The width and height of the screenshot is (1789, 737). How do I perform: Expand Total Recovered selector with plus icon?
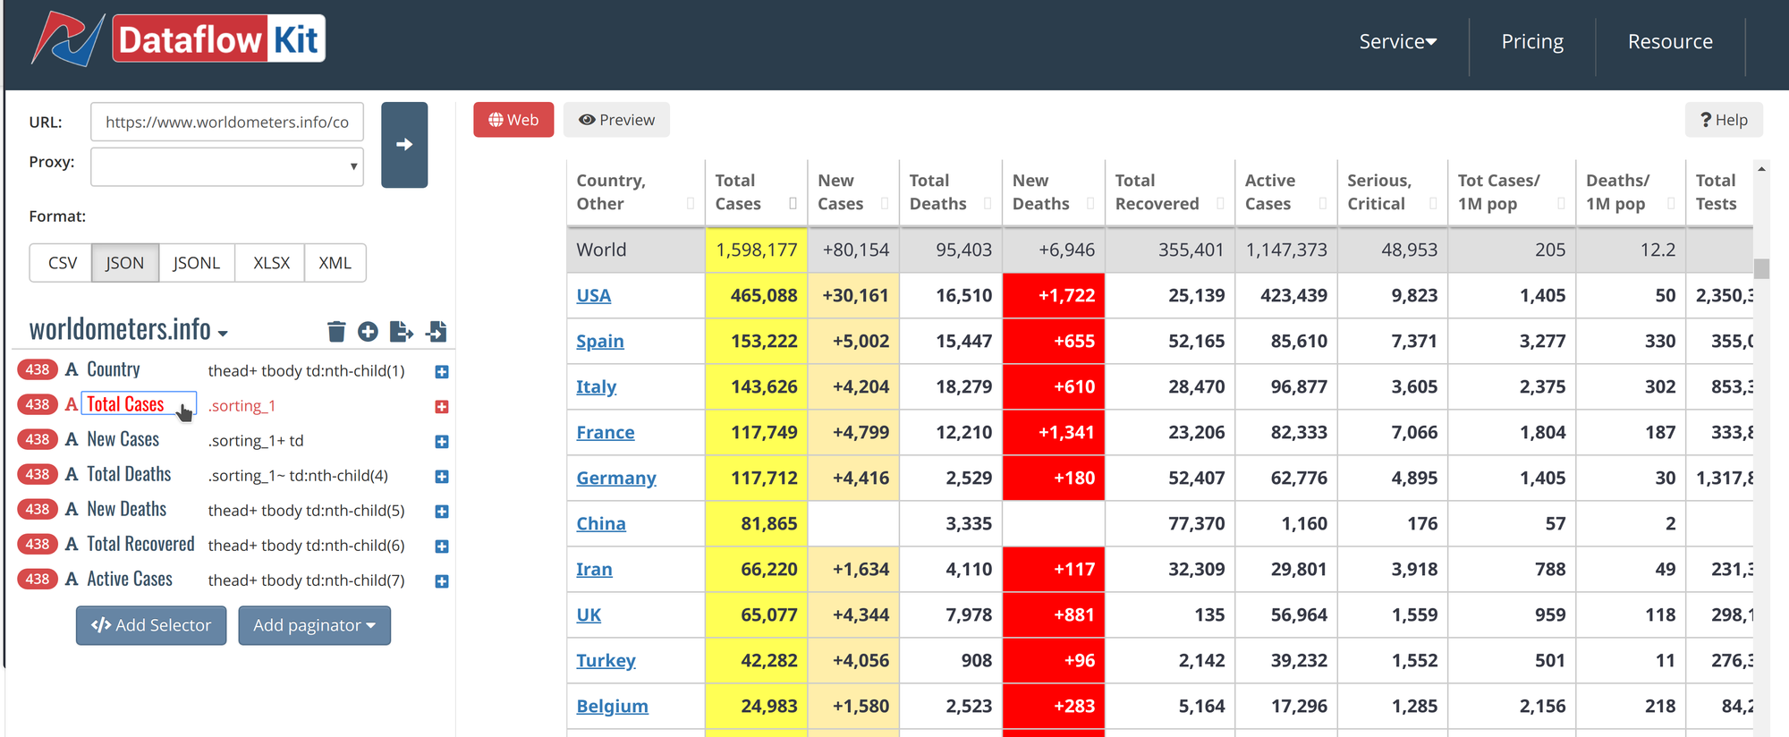pyautogui.click(x=442, y=546)
